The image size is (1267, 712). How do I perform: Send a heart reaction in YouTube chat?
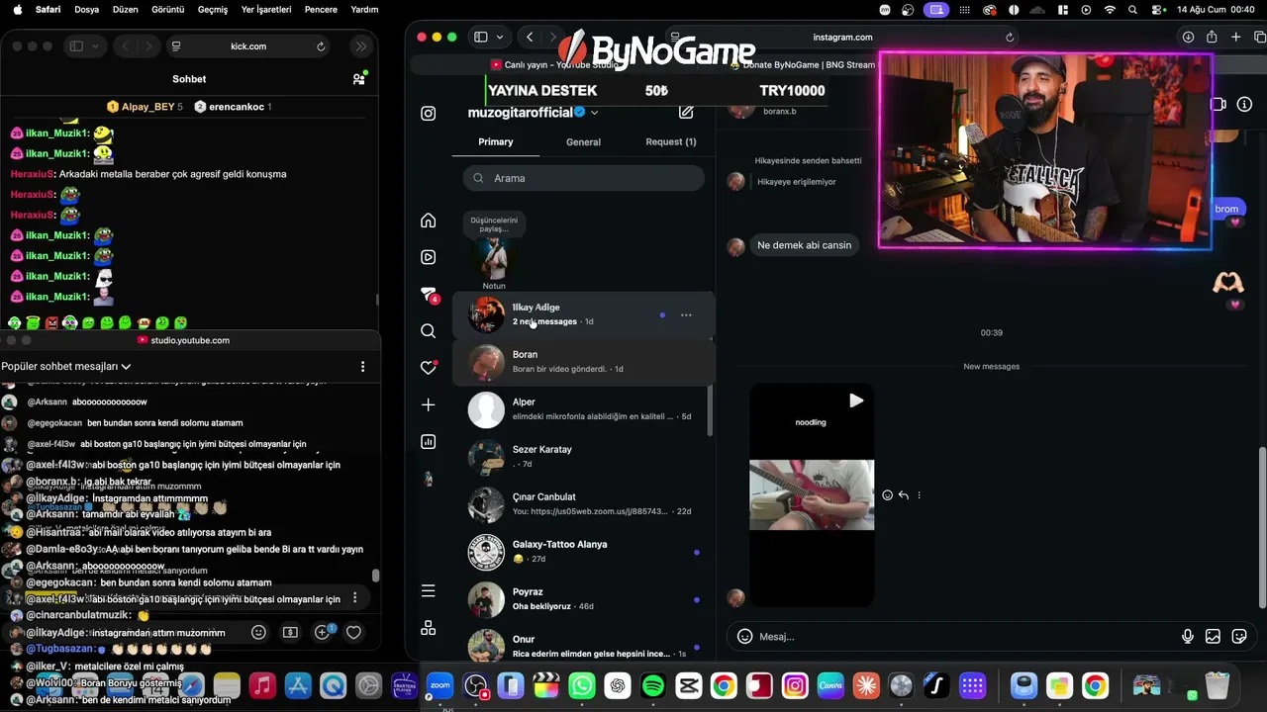click(353, 632)
